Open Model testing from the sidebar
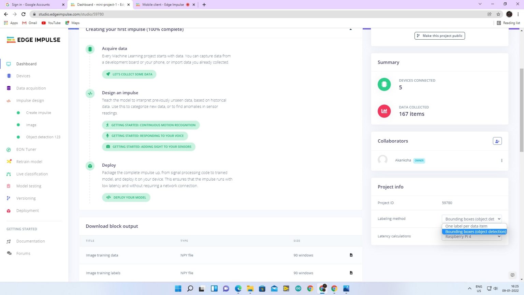524x295 pixels. [x=29, y=186]
